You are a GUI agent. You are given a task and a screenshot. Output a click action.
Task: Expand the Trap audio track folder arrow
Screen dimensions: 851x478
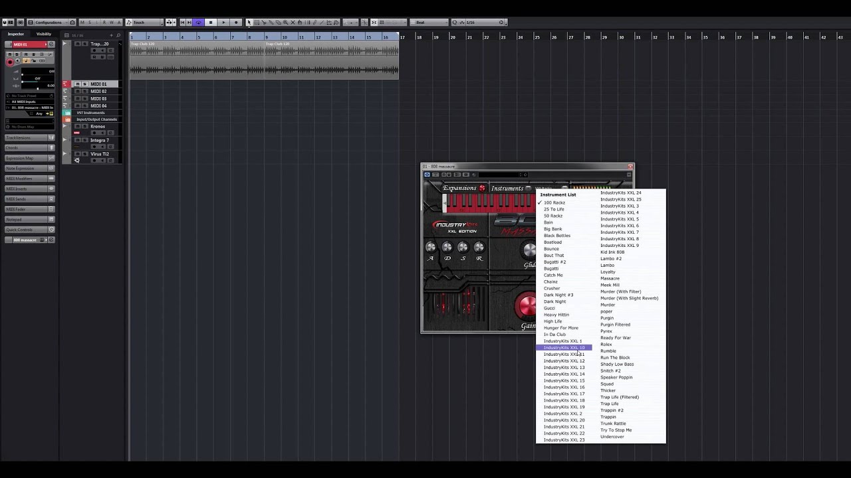(x=64, y=43)
